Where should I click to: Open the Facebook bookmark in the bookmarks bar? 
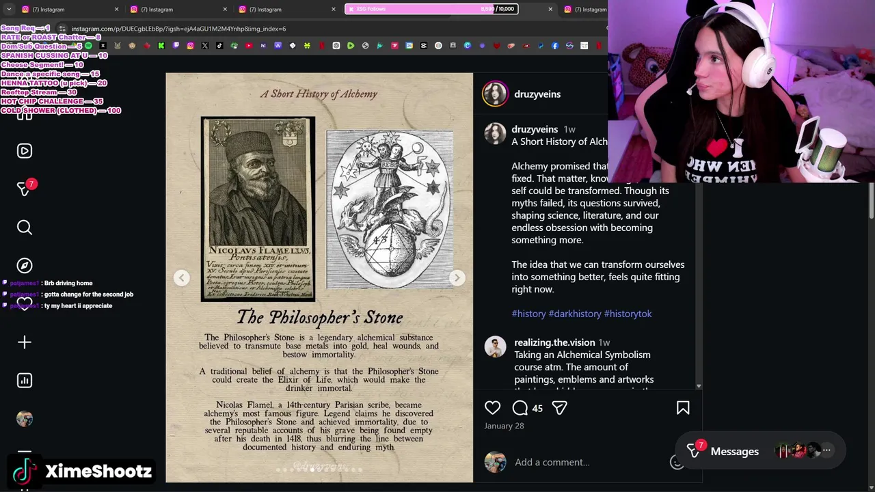[555, 46]
